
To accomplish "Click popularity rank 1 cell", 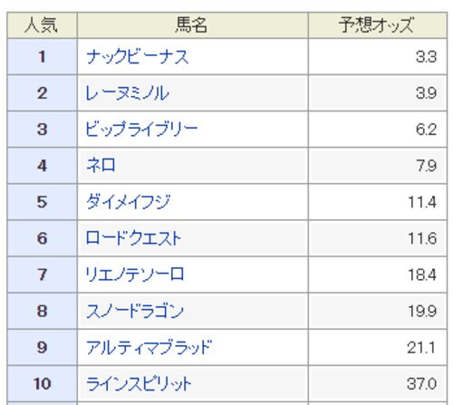I will (42, 57).
